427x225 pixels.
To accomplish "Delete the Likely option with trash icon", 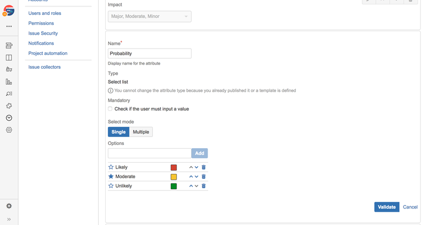I will coord(203,167).
